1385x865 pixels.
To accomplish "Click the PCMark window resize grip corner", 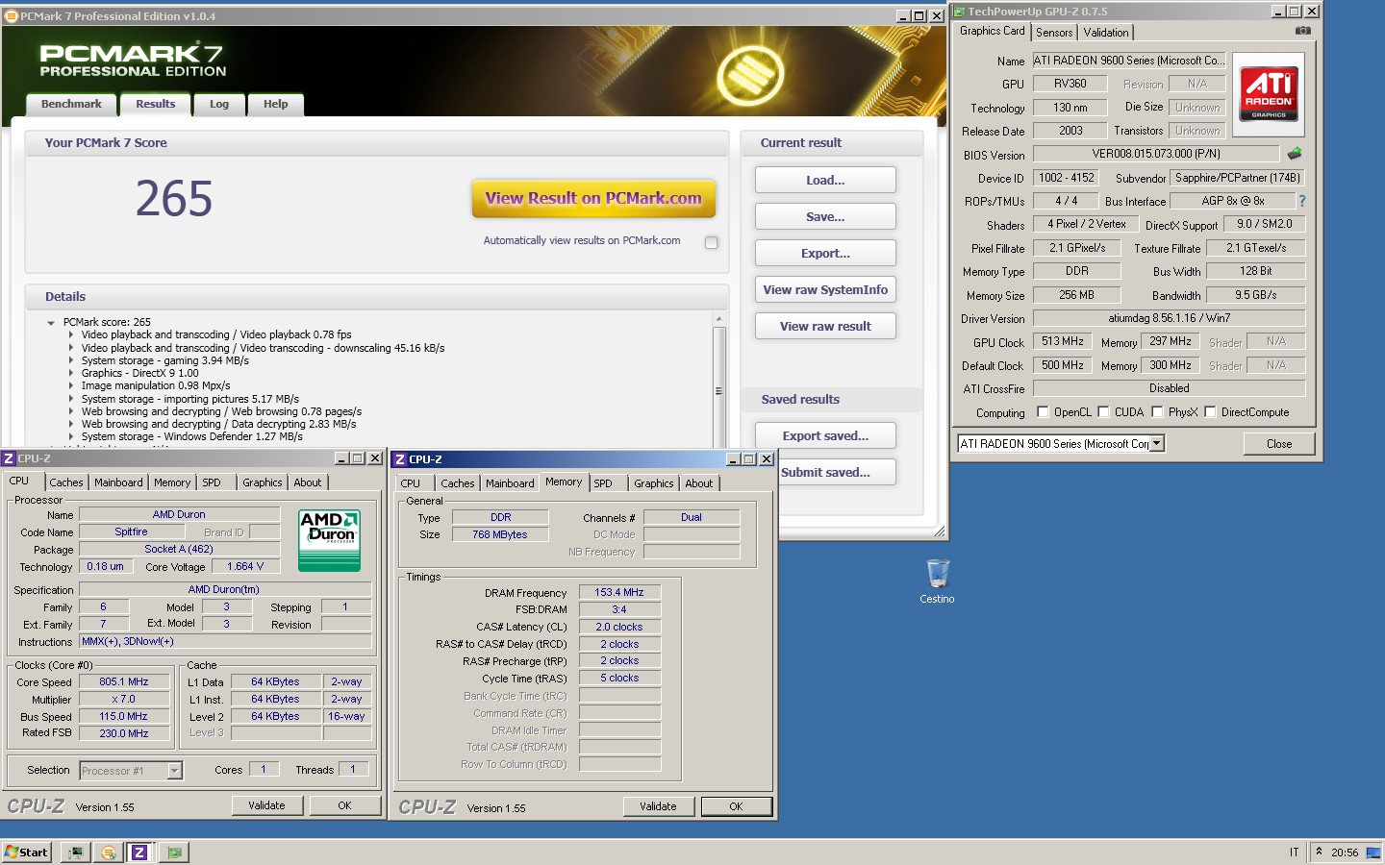I will pyautogui.click(x=940, y=531).
